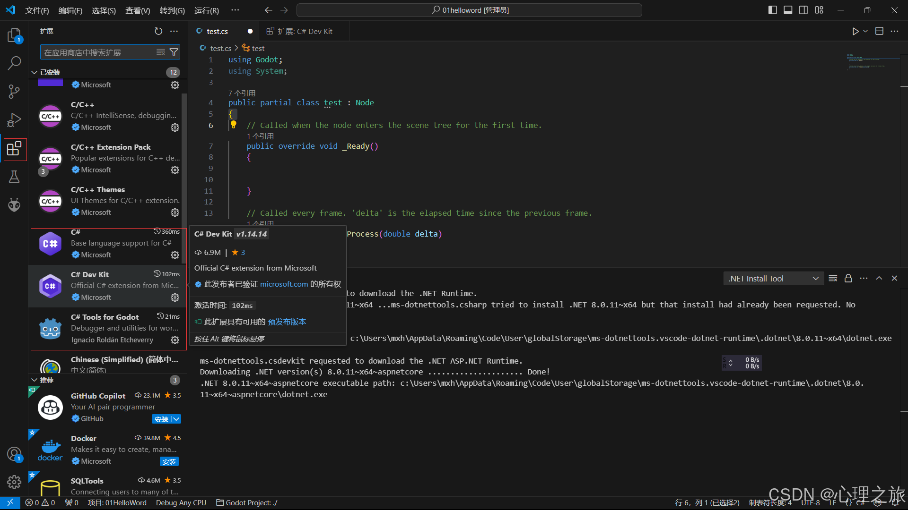Click the 安装 button for GitHub Copilot

pos(162,419)
